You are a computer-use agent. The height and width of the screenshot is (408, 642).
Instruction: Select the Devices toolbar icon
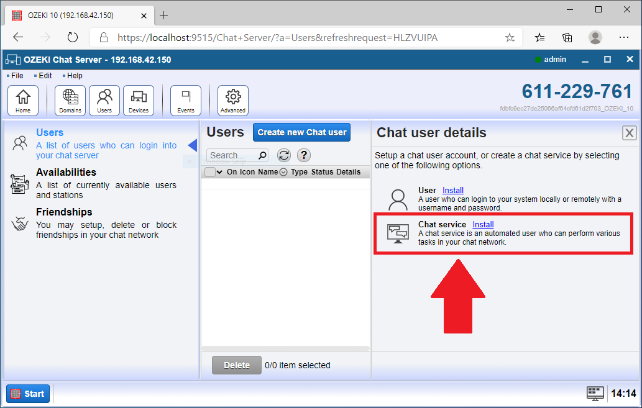(x=138, y=99)
